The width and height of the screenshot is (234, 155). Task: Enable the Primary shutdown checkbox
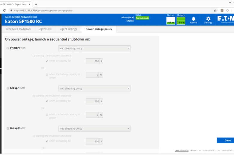(x=7, y=48)
